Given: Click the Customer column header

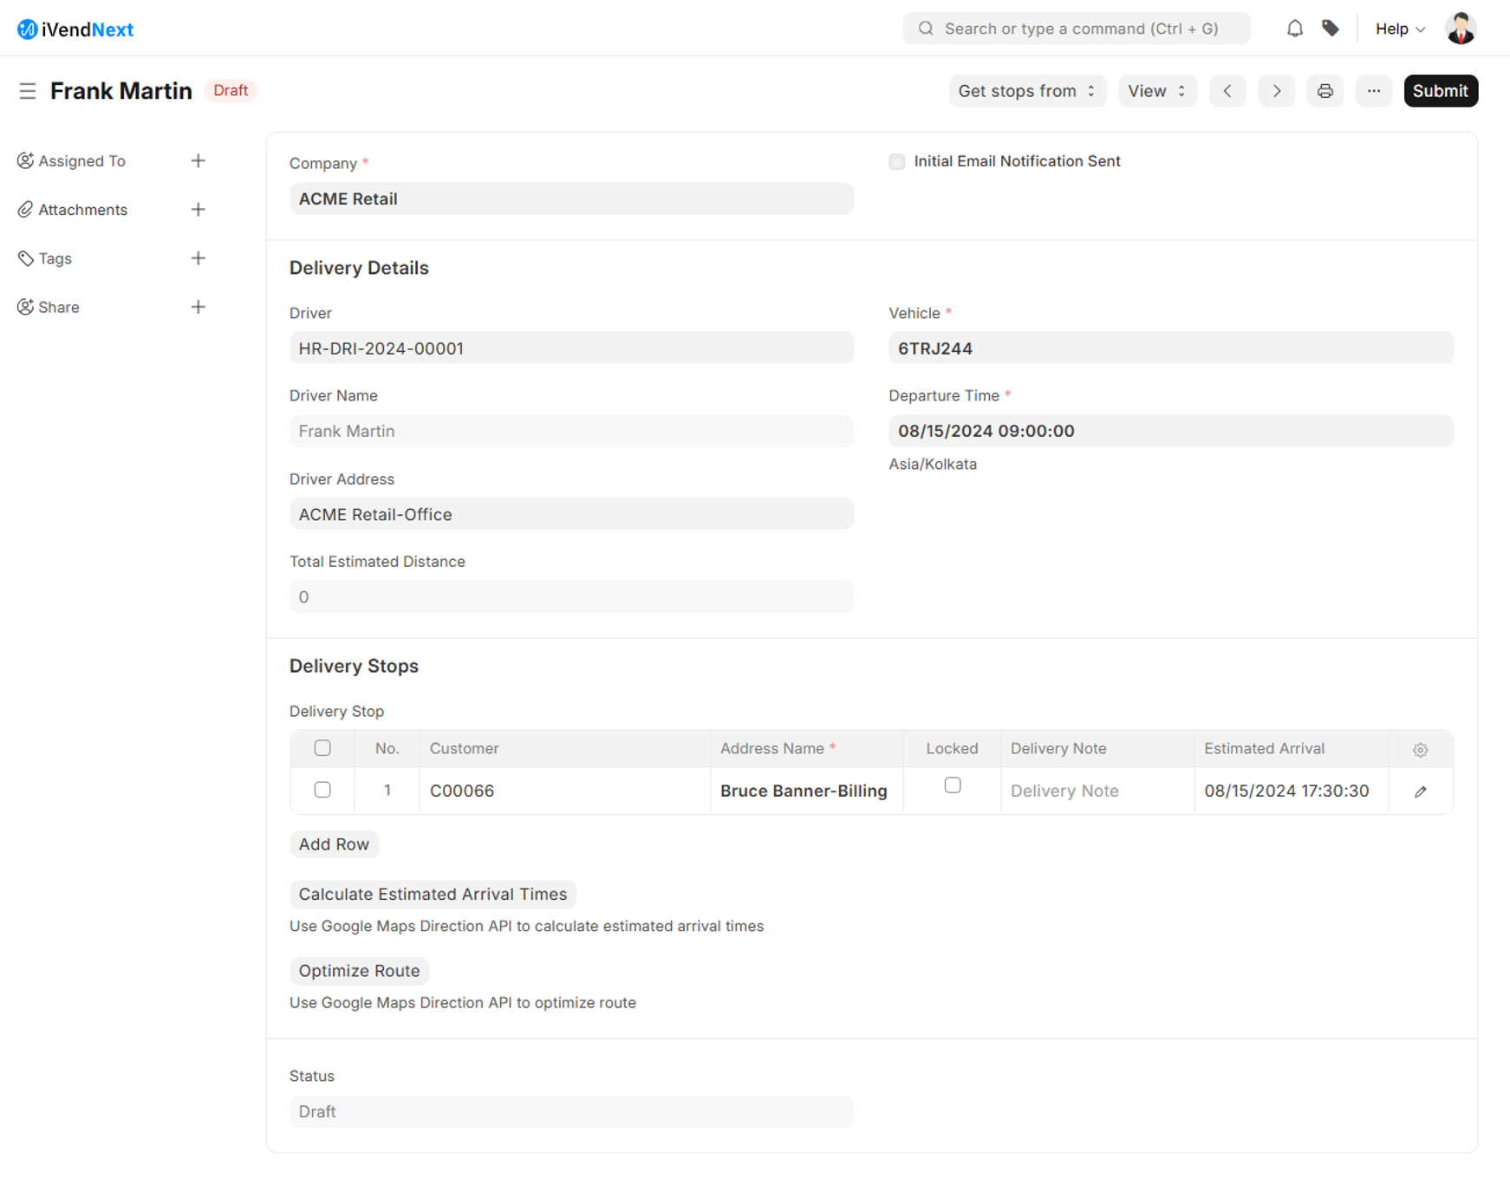Looking at the screenshot, I should [564, 749].
